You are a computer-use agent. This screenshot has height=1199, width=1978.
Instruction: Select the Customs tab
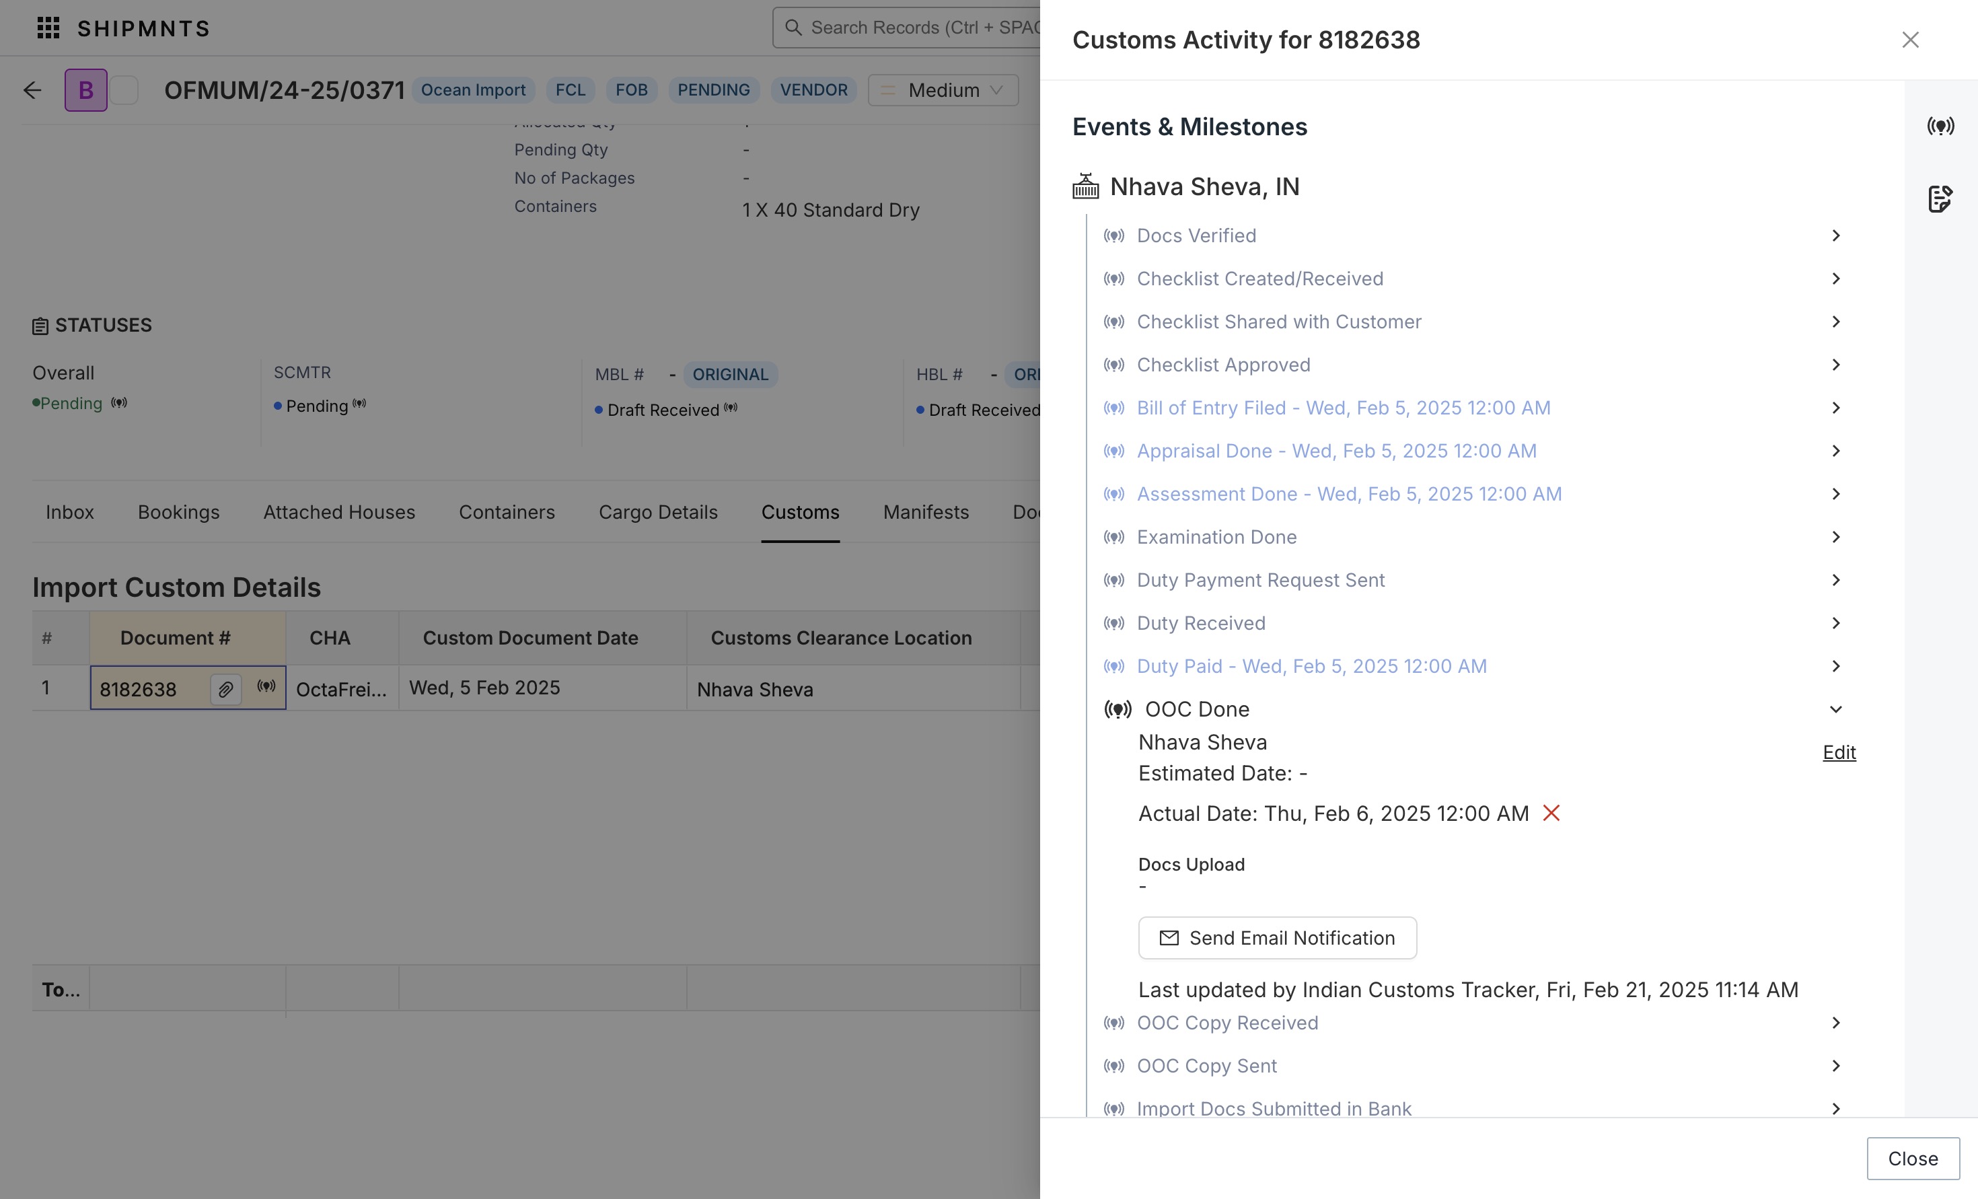click(801, 511)
